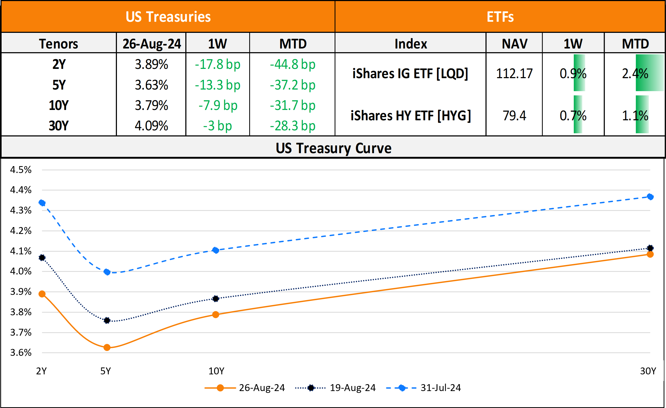Select the iShares HY ETF [HYG] row label
Screen dimensions: 666x408
point(411,116)
